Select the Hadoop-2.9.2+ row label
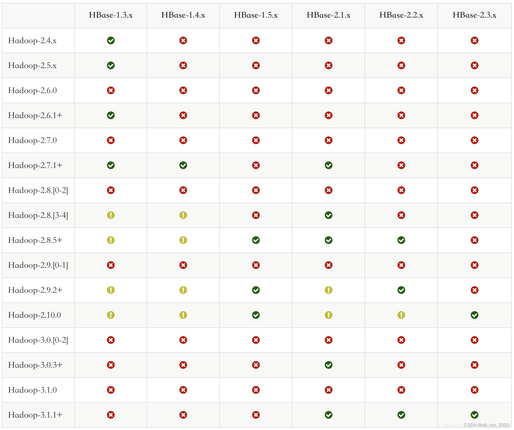Screen dimensions: 514x430 point(35,290)
